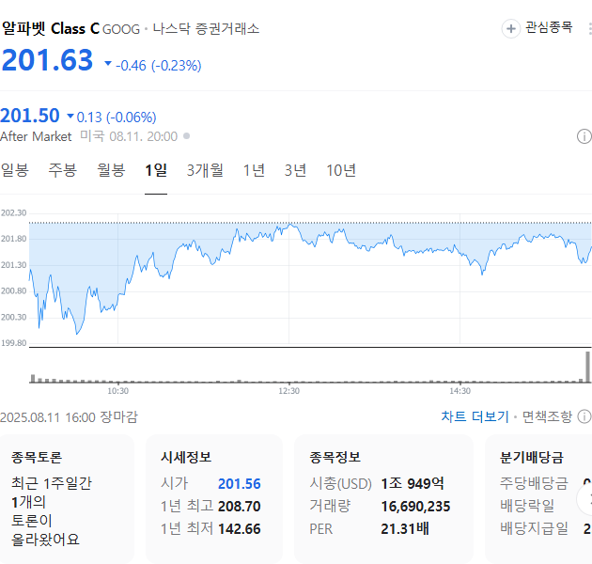Click the 2025.08.11 16:00 장마감 timestamp

tap(70, 417)
